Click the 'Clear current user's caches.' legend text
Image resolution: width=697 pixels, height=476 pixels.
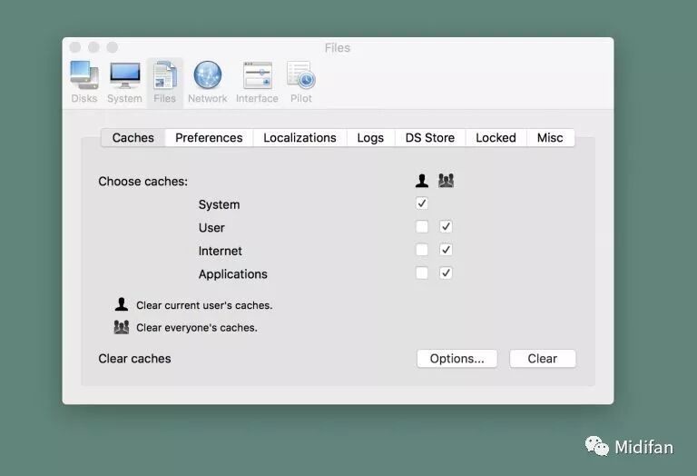pyautogui.click(x=204, y=305)
